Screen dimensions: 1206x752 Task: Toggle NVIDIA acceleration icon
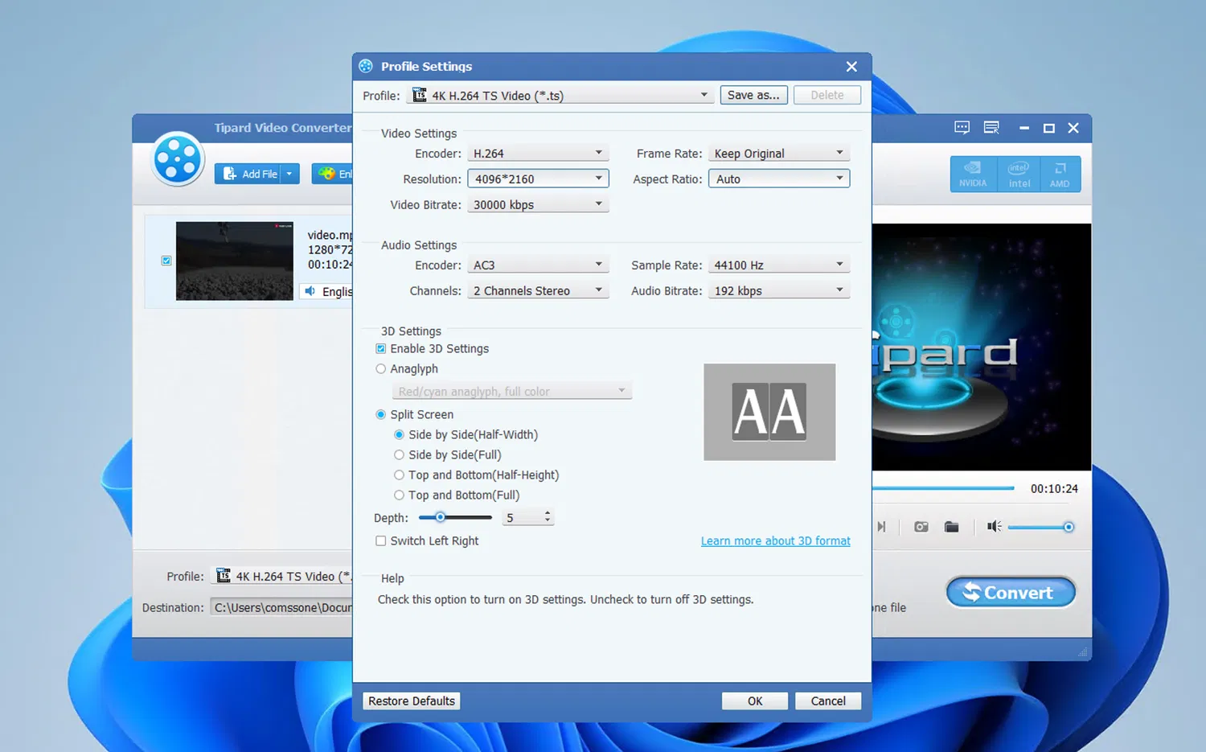pos(973,174)
